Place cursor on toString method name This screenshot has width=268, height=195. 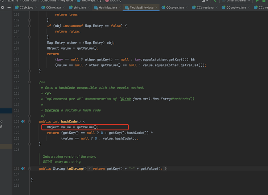coord(75,169)
